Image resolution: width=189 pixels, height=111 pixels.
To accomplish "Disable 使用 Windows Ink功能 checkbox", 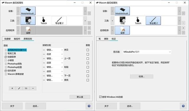I will coord(100,97).
